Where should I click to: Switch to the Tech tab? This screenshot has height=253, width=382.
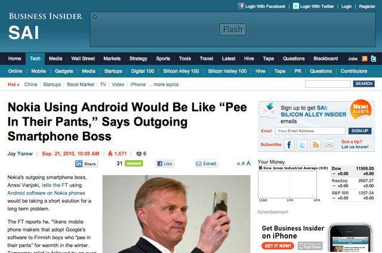(x=35, y=59)
